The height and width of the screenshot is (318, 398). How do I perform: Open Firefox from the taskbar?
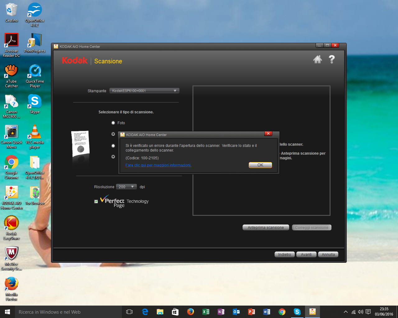[191, 312]
